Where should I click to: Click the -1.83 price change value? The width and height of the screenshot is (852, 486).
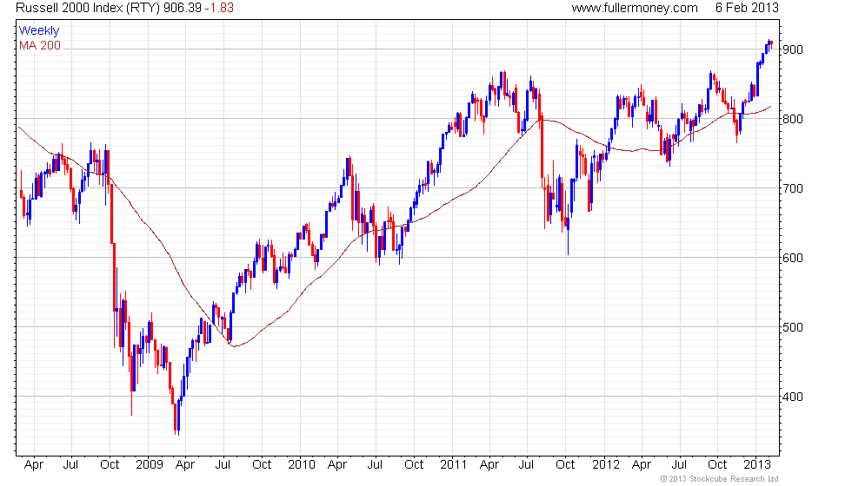coord(219,8)
